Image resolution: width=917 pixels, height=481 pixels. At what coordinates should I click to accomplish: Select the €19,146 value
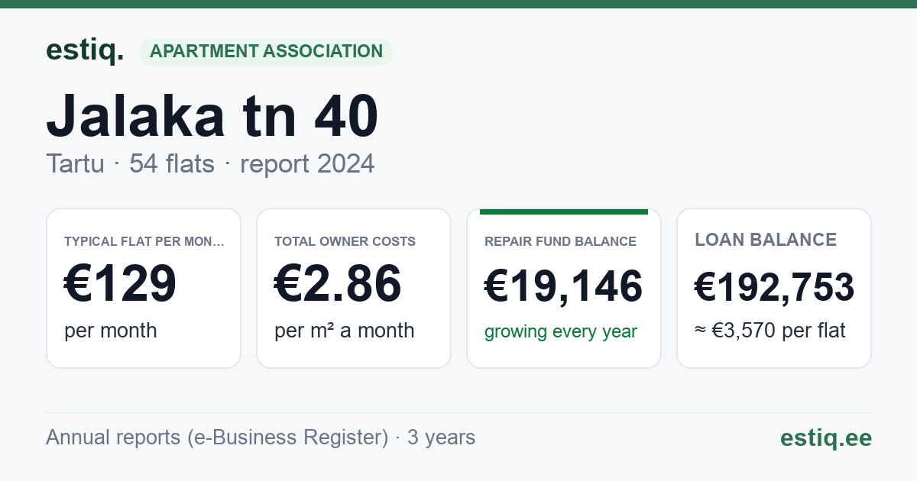[564, 287]
